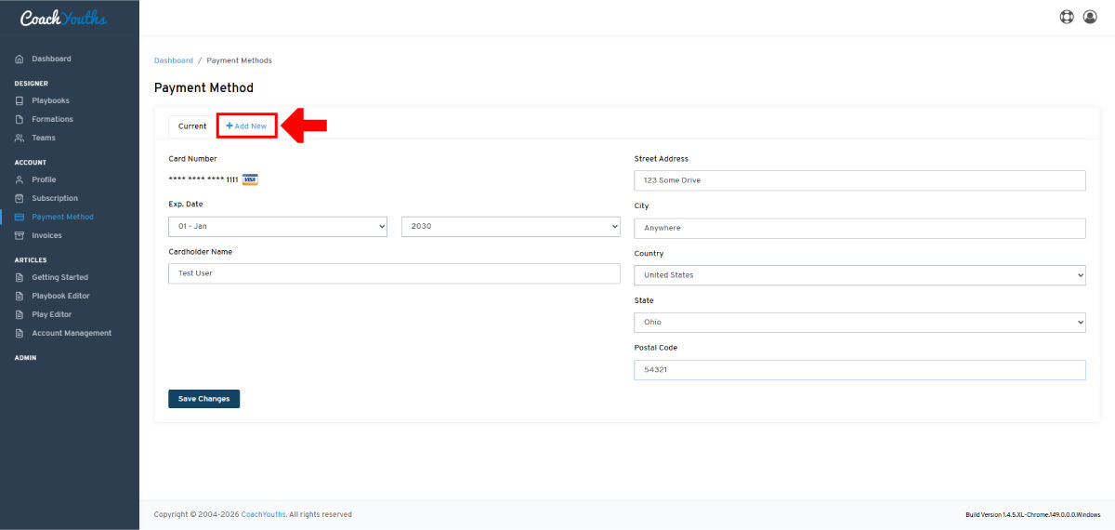This screenshot has width=1115, height=530.
Task: Switch to the Current tab
Action: click(192, 126)
